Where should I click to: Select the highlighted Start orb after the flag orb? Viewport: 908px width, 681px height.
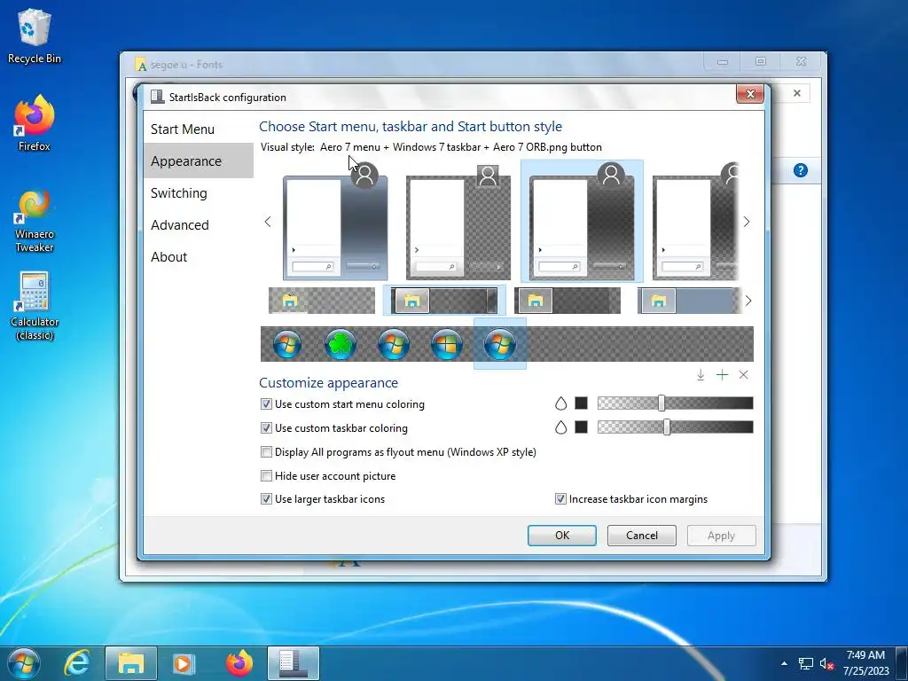(500, 344)
